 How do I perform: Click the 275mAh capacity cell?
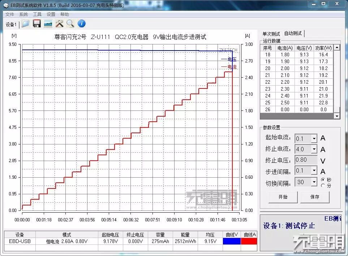click(160, 241)
